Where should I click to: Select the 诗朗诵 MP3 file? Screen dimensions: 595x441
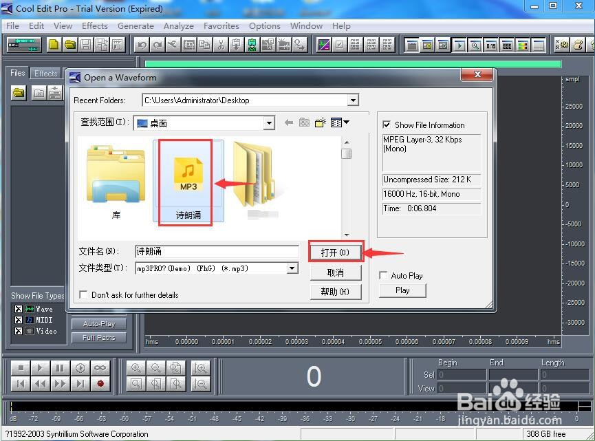[188, 182]
